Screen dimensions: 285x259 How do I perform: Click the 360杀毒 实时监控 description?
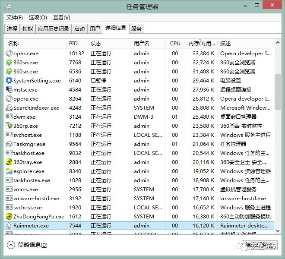pyautogui.click(x=241, y=126)
